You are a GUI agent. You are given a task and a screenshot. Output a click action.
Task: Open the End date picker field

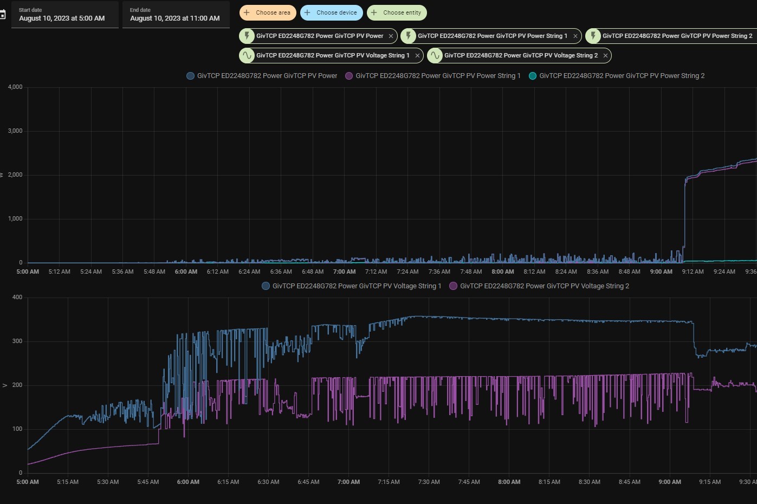(176, 15)
